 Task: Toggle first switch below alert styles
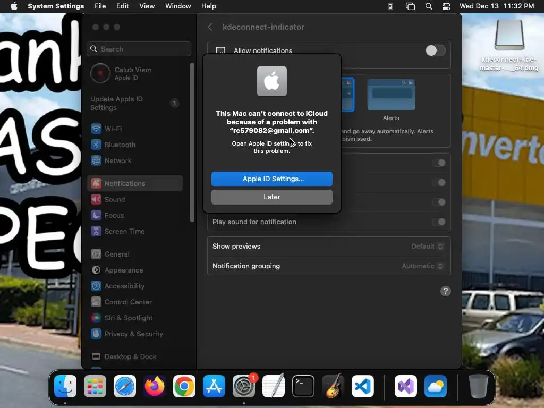pos(439,163)
